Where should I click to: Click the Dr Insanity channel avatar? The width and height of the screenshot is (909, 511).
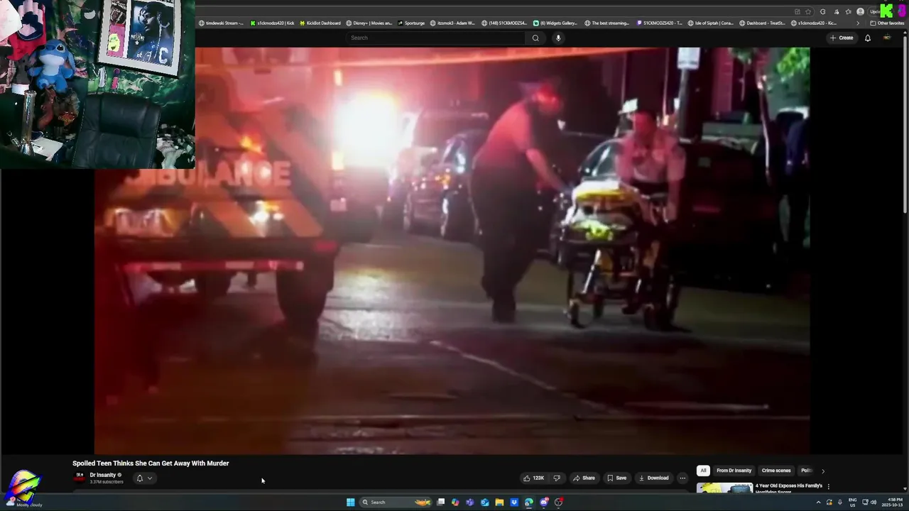click(x=80, y=477)
